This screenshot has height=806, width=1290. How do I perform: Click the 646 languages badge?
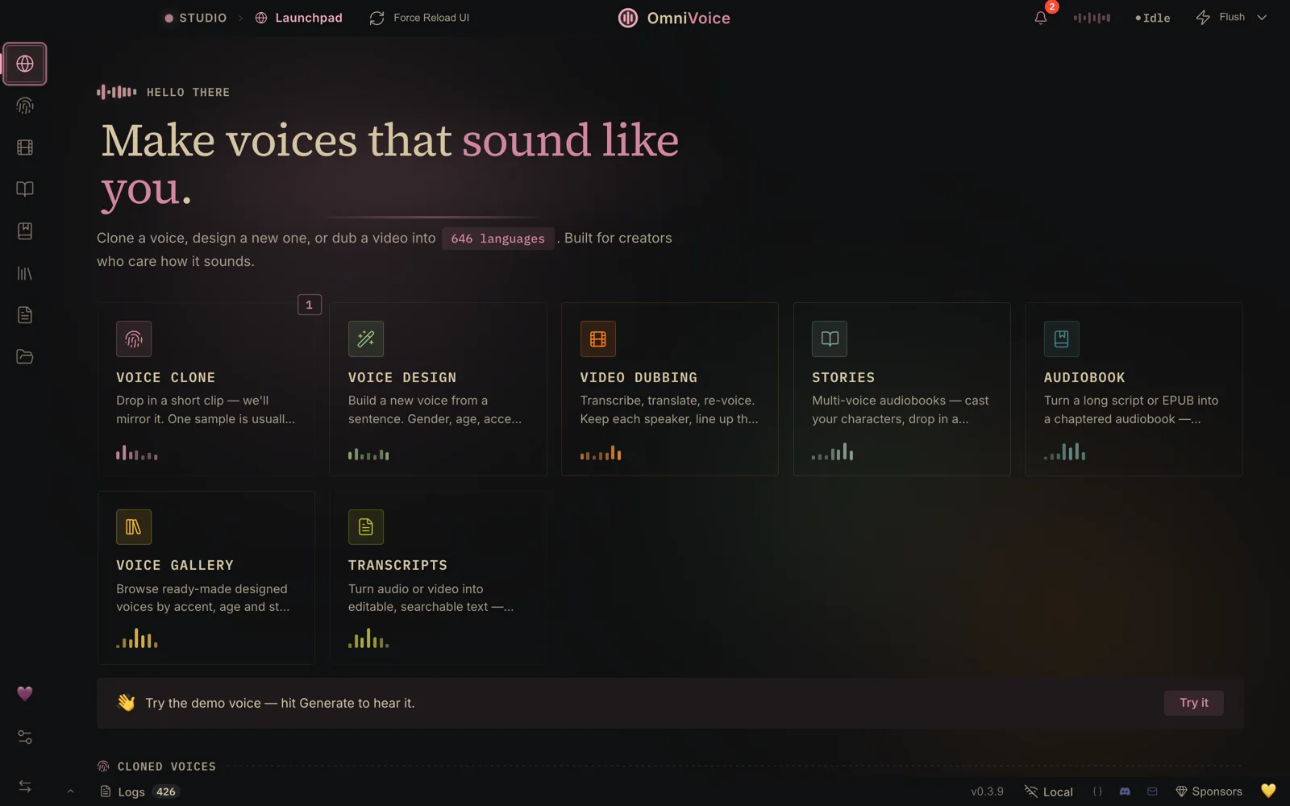(x=498, y=239)
